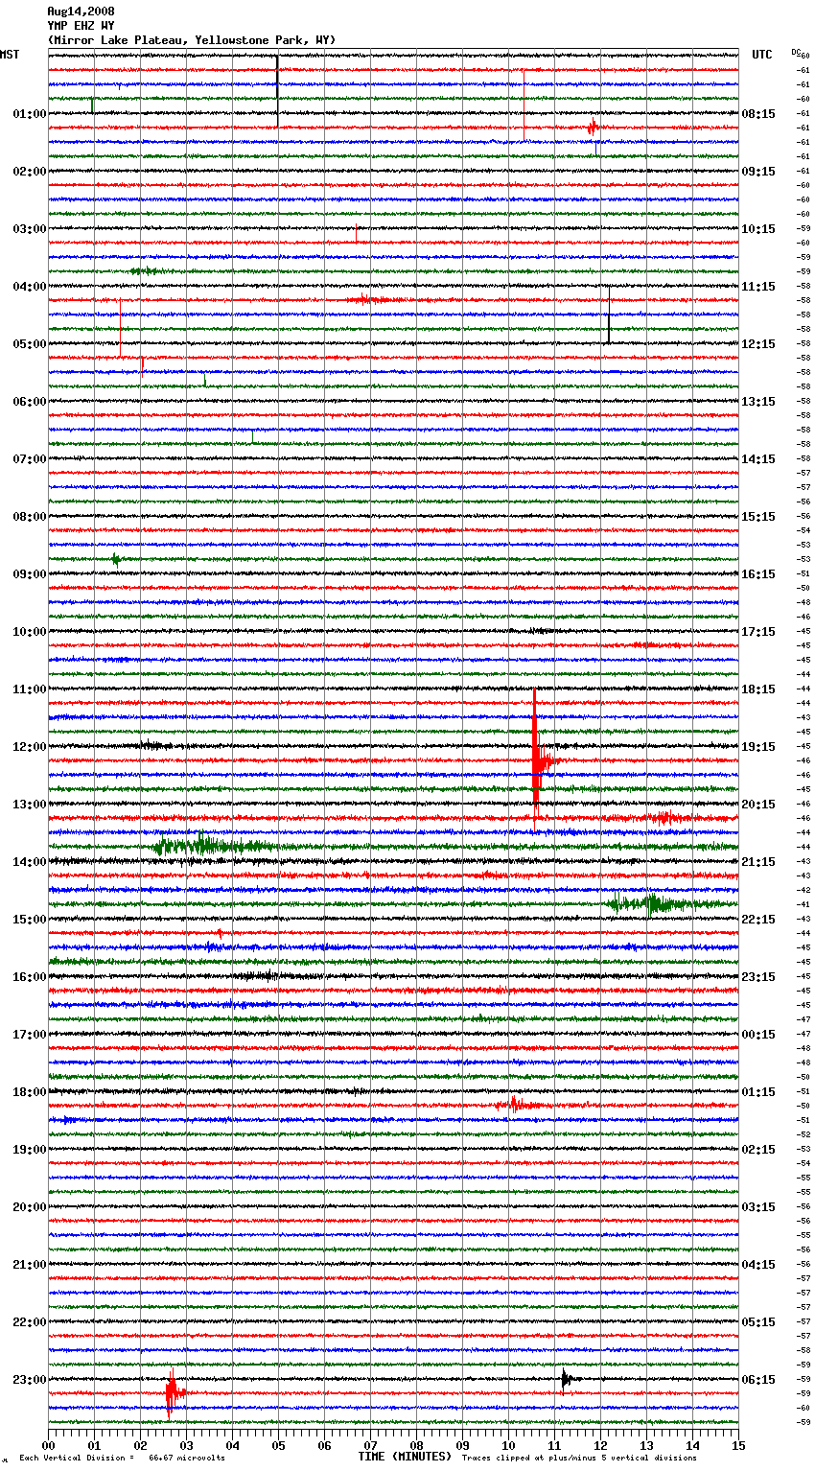Image resolution: width=815 pixels, height=1471 pixels.
Task: Select the 01:00 MST time label
Action: click(x=30, y=113)
